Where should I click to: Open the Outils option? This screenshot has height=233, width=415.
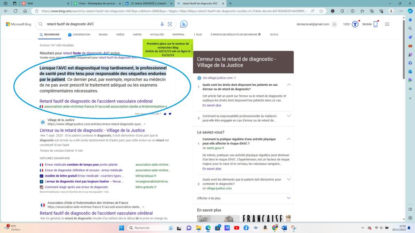pyautogui.click(x=274, y=35)
